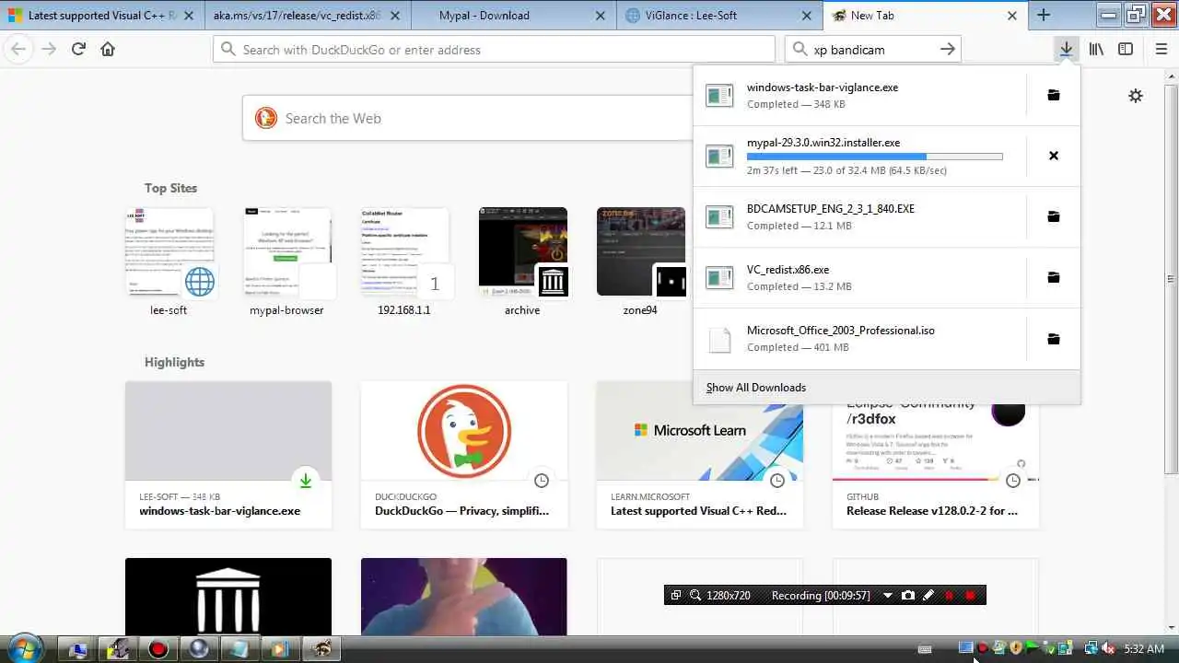Open the Microsoft Learn highlight card
1179x663 pixels.
coord(700,455)
